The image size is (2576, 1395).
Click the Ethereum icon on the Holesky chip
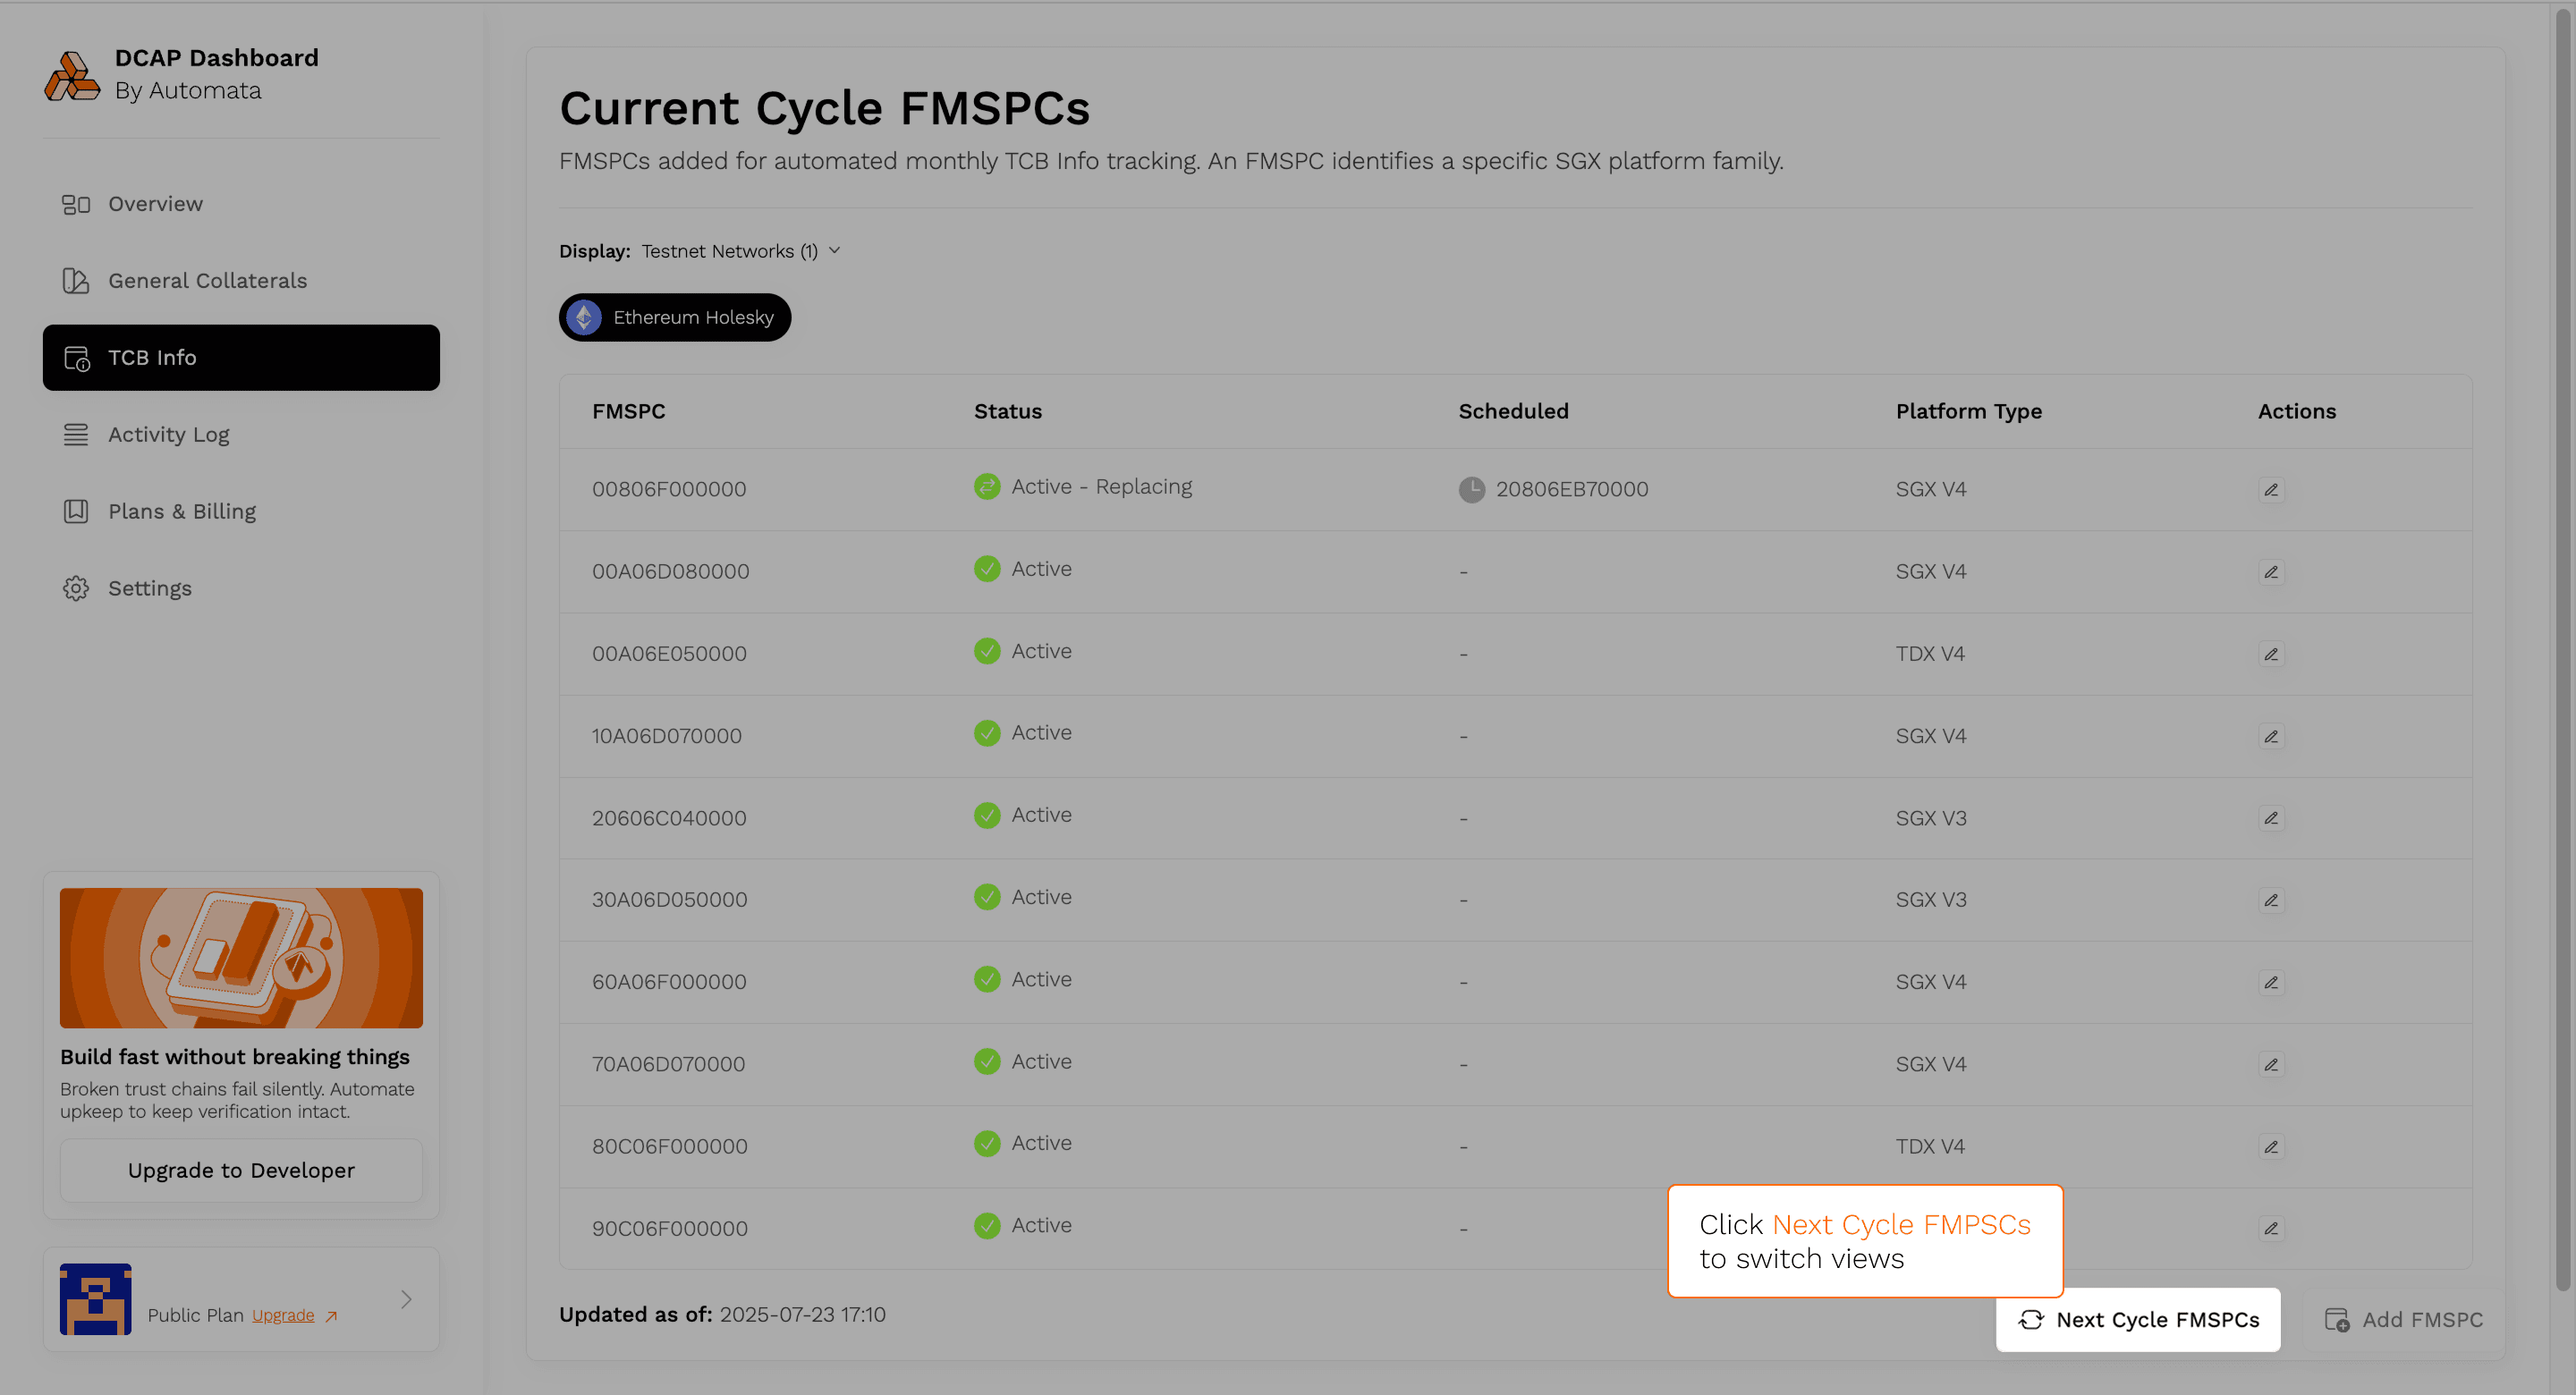pos(586,317)
